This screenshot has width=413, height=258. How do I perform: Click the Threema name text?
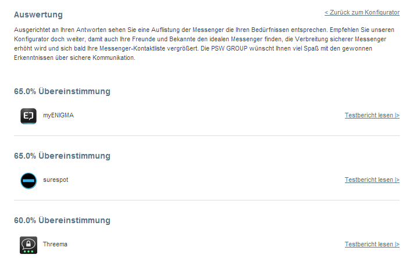[x=55, y=245]
